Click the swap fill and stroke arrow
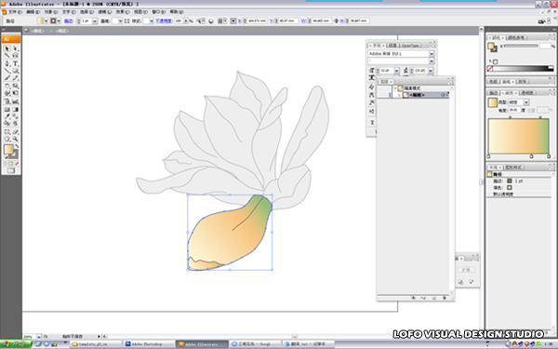 [x=17, y=146]
